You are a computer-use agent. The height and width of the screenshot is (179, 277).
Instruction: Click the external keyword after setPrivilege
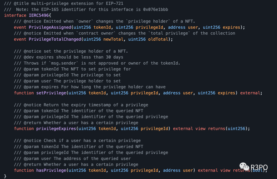pyautogui.click(x=250, y=93)
